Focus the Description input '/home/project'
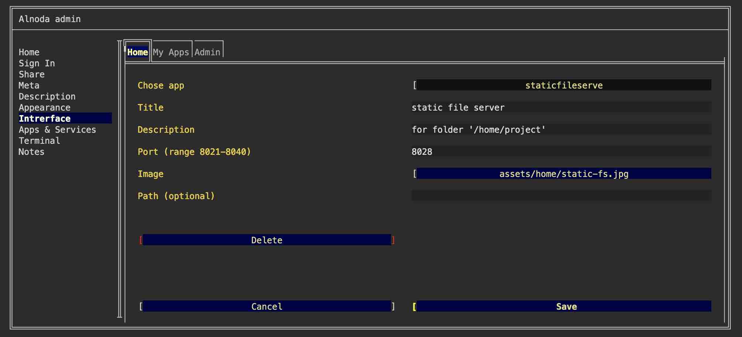 [561, 129]
